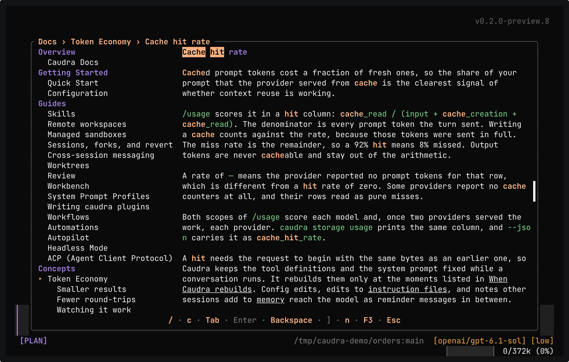Click the context usage progress bar
This screenshot has height=362, width=569.
pyautogui.click(x=470, y=351)
